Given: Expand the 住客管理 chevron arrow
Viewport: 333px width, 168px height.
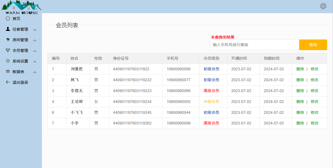Looking at the screenshot, I should coord(35,30).
